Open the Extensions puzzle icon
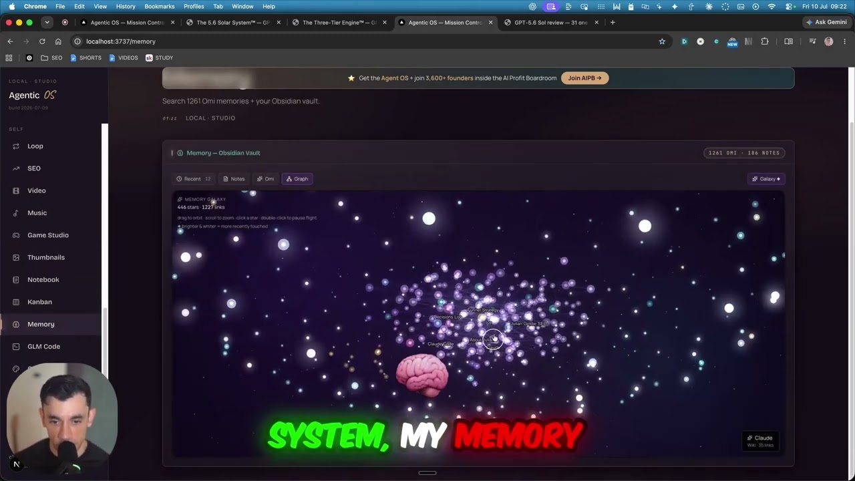 point(765,41)
